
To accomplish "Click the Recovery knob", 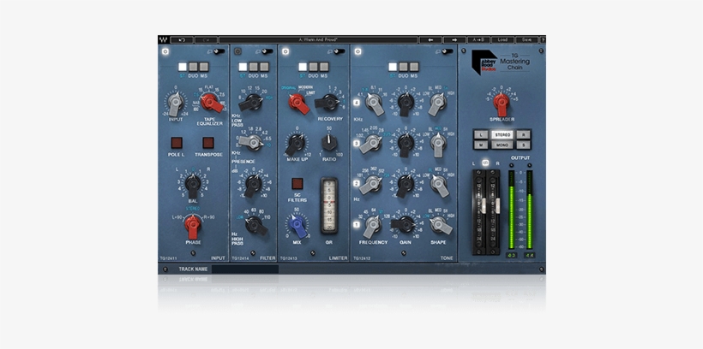I will pyautogui.click(x=328, y=103).
